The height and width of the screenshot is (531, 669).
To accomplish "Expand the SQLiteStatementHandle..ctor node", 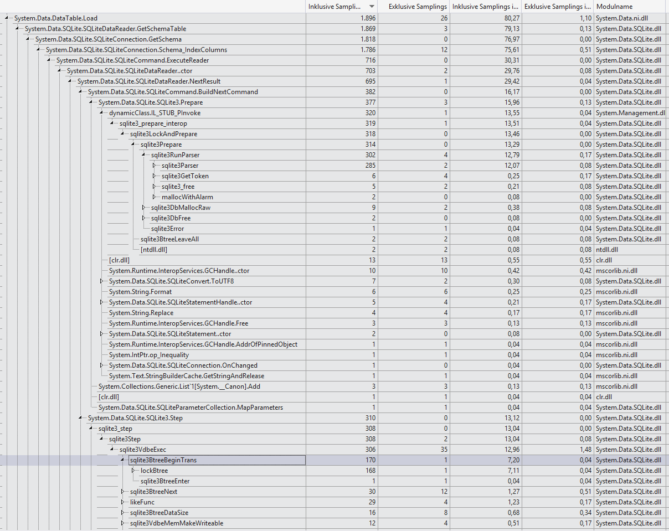I will [102, 302].
